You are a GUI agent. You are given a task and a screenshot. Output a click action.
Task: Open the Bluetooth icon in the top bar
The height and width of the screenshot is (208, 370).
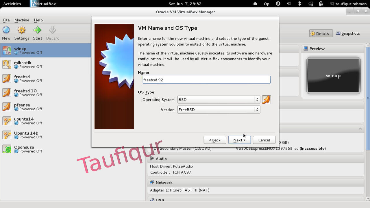(299, 4)
